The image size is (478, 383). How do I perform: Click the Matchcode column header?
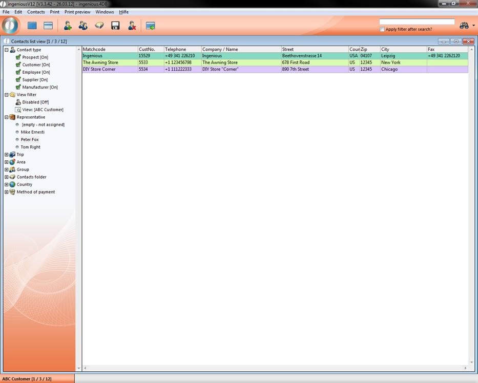[x=110, y=50]
